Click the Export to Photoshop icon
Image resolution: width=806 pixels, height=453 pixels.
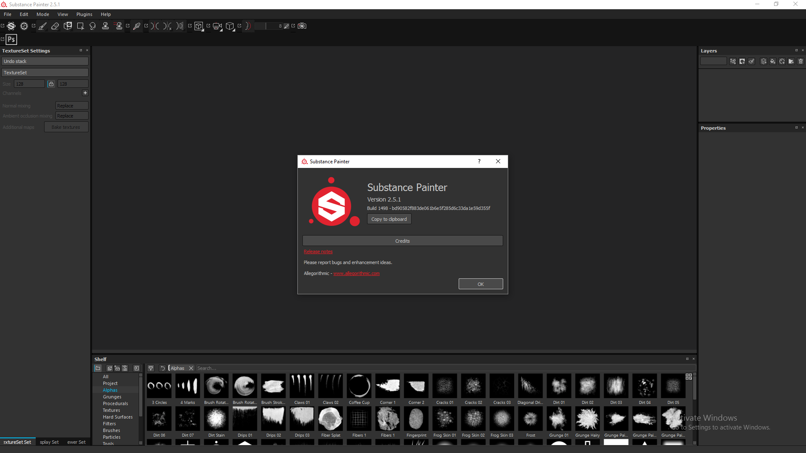pos(11,39)
